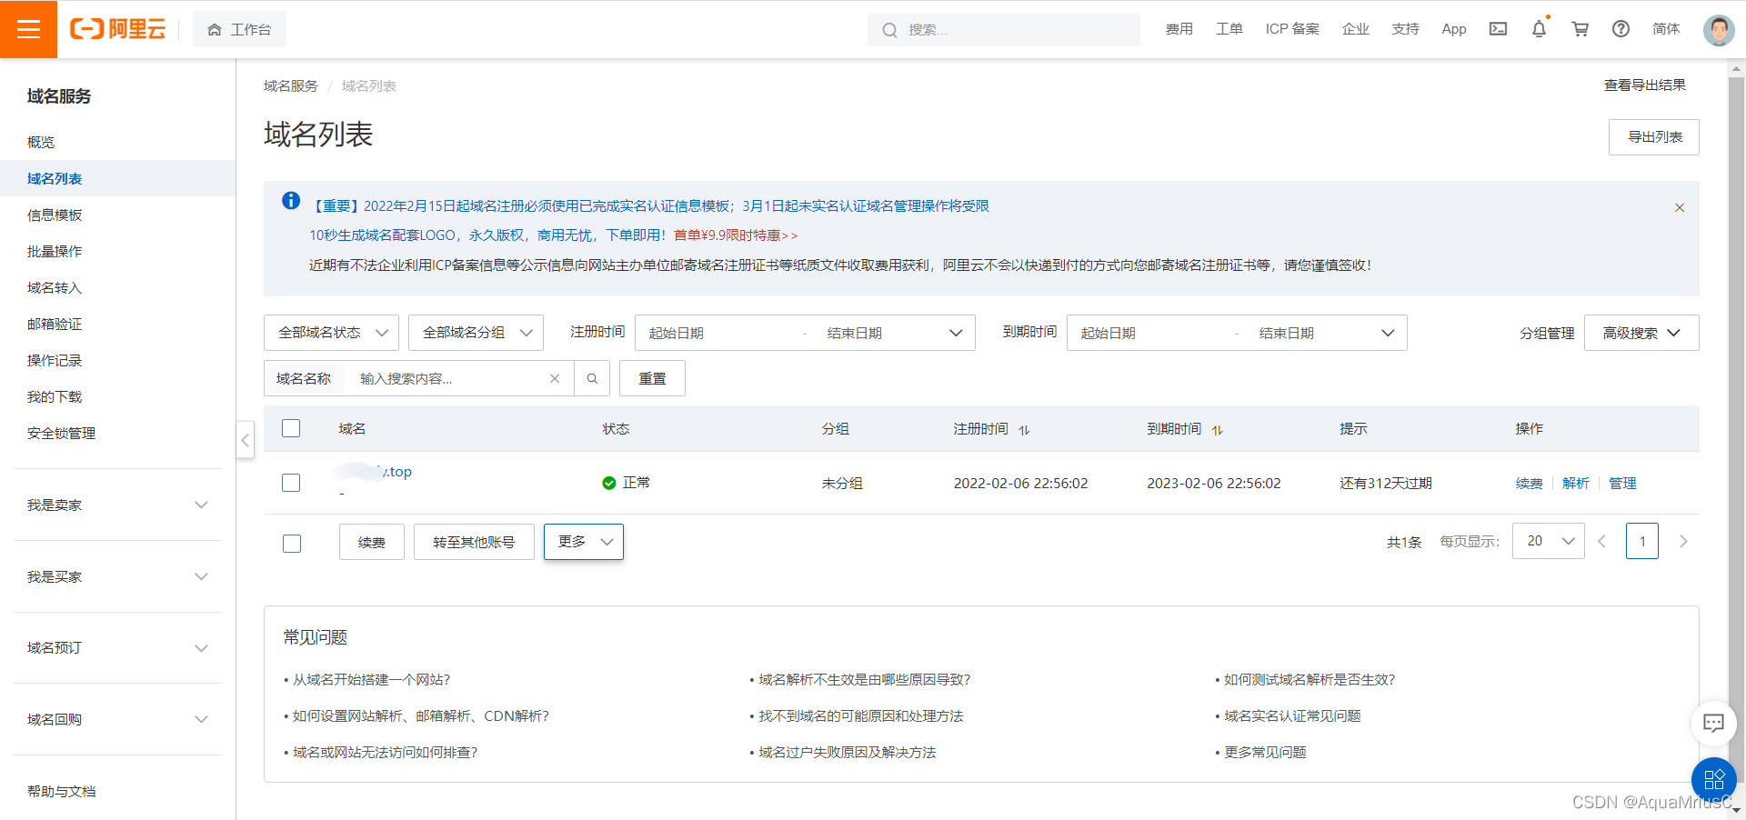Viewport: 1746px width, 820px height.
Task: Open the 全部域名分组 dropdown
Action: [476, 333]
